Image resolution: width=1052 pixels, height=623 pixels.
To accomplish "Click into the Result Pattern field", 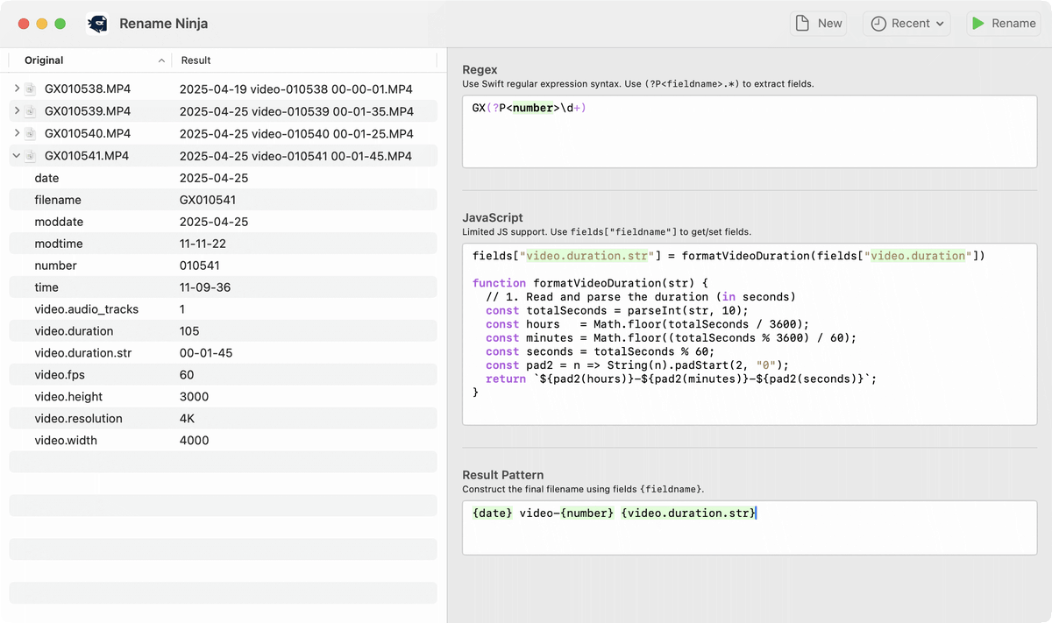I will pos(750,528).
